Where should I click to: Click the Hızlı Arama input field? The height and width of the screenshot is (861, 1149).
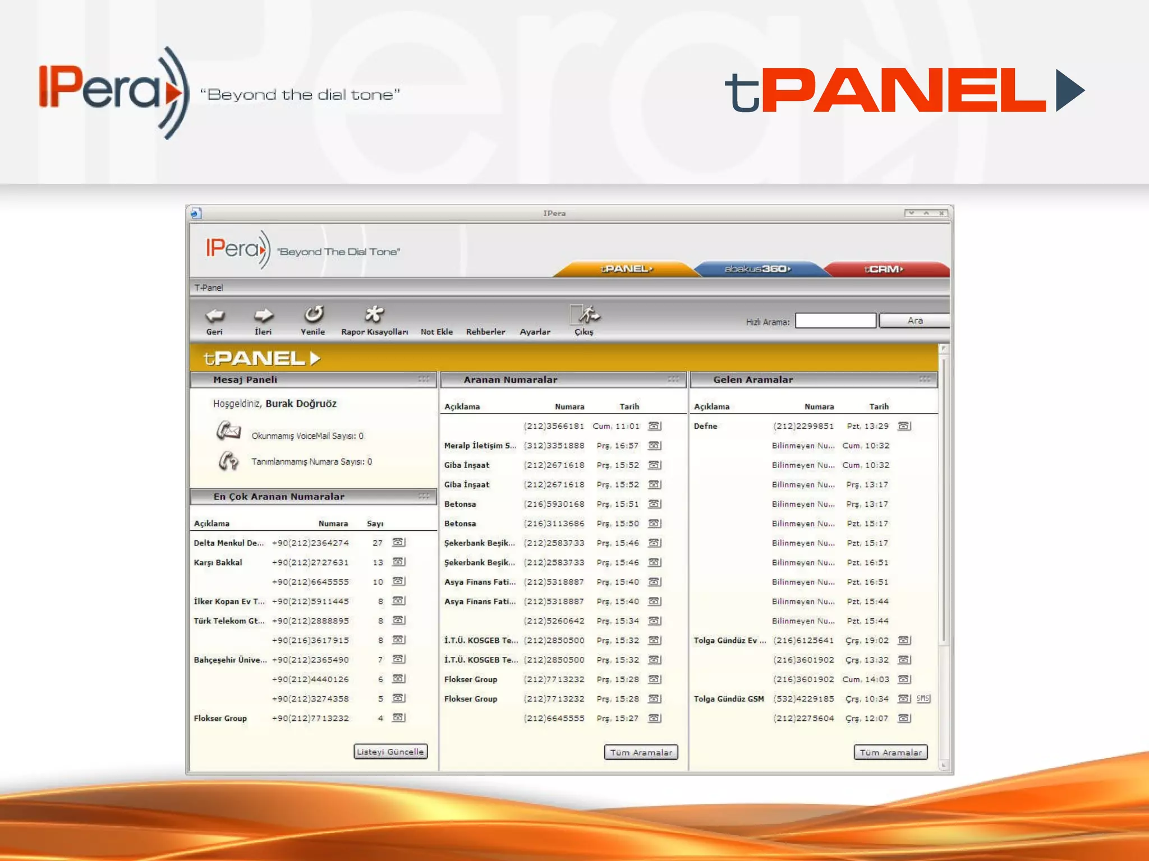tap(835, 321)
